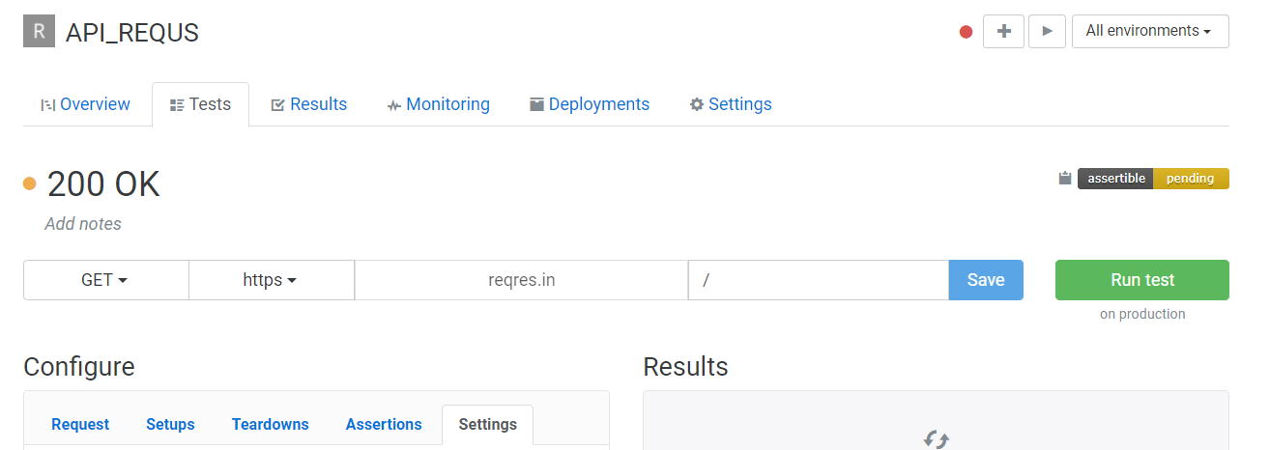Click the green Run test button
The width and height of the screenshot is (1270, 450).
[x=1141, y=280]
